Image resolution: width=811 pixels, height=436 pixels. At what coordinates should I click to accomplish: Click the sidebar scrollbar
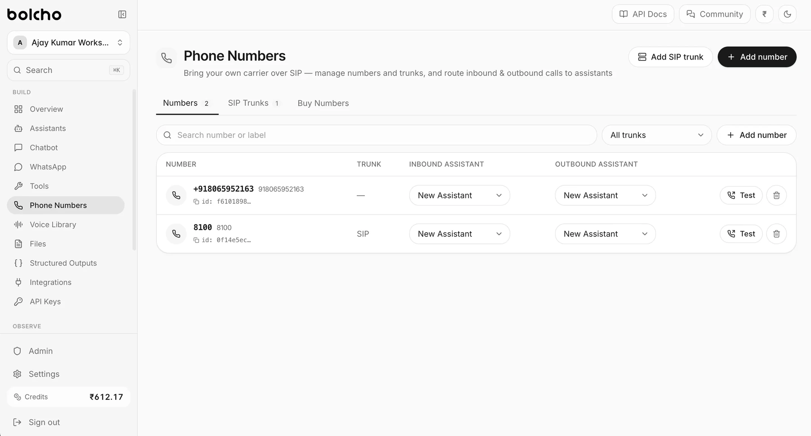pyautogui.click(x=134, y=170)
